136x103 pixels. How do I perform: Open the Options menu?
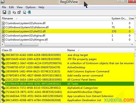(x=31, y=7)
